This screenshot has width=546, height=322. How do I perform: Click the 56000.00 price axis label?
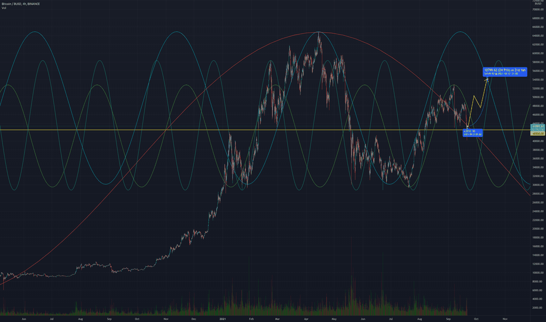coord(538,71)
